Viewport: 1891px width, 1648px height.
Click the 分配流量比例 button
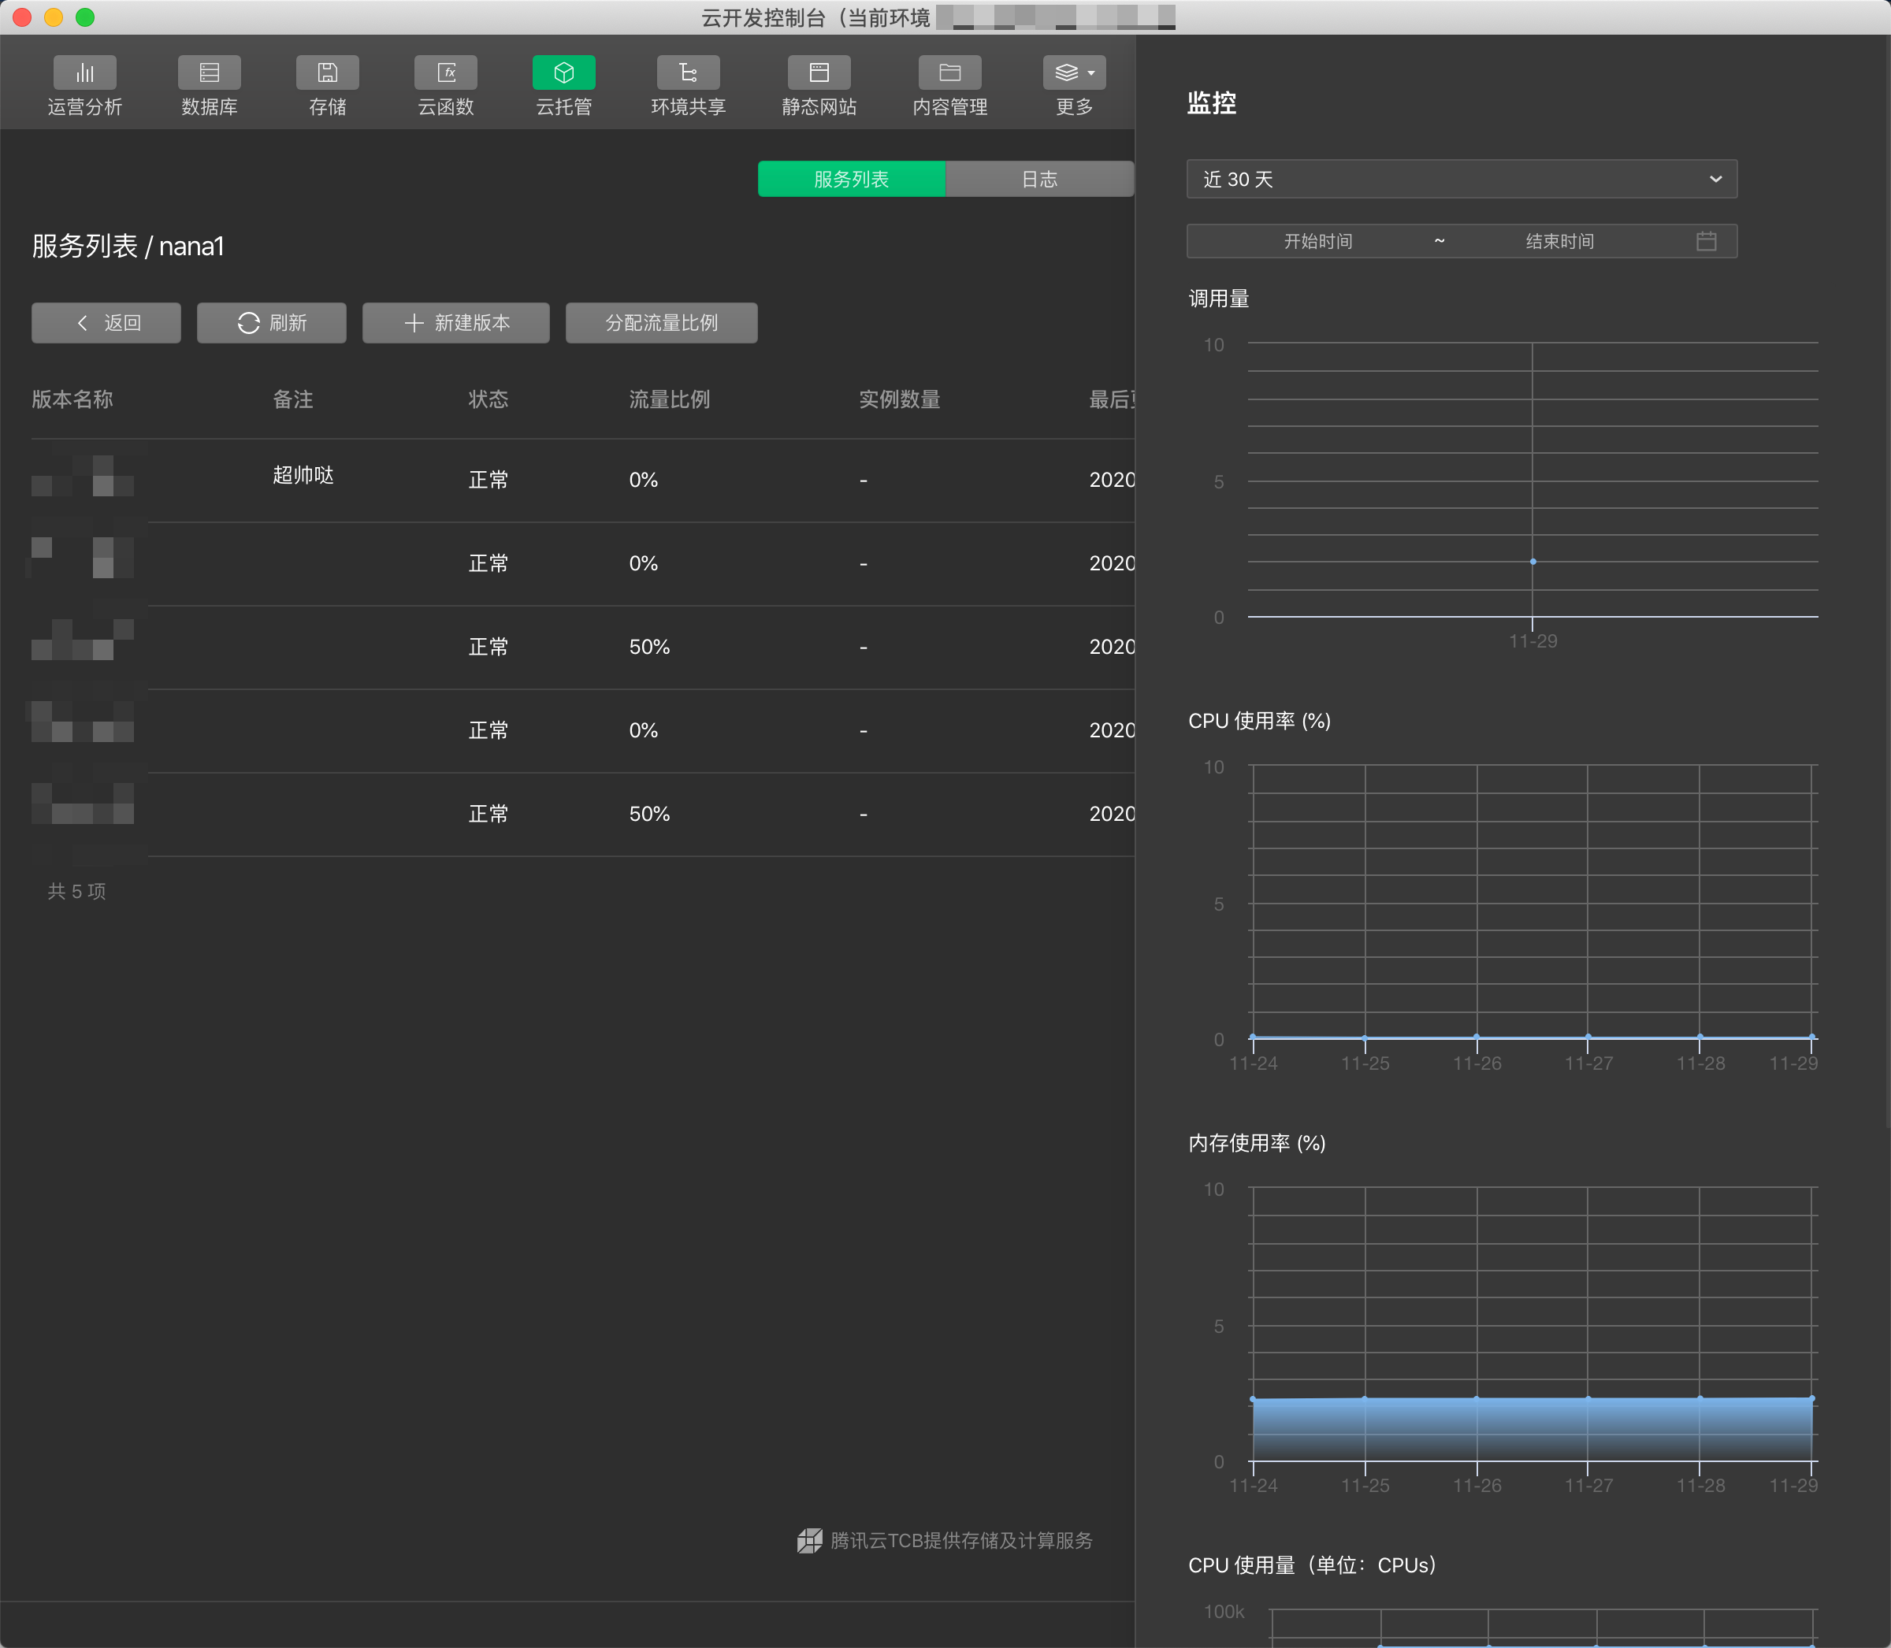pyautogui.click(x=661, y=323)
